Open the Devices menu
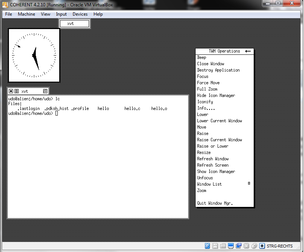304x252 pixels. (80, 14)
